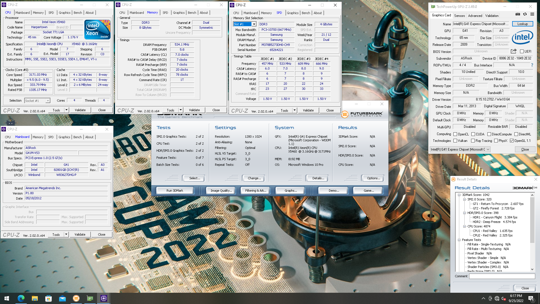
Task: Toggle the PhysX checkbox
Action: 496,141
